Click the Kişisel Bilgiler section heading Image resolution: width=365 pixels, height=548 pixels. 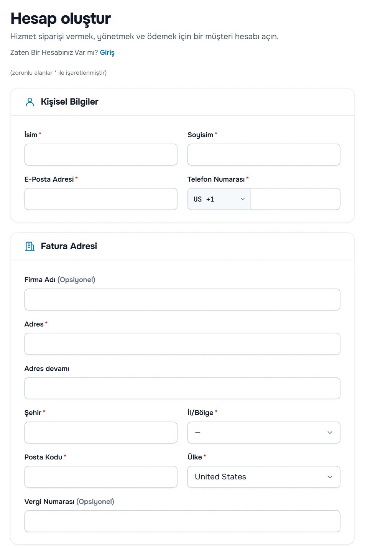[x=69, y=102]
